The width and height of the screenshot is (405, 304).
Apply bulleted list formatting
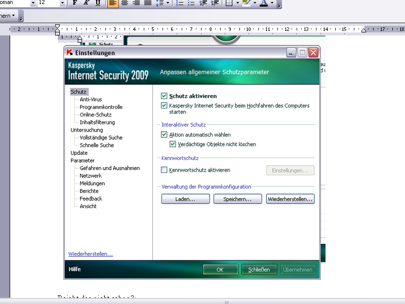(x=191, y=3)
